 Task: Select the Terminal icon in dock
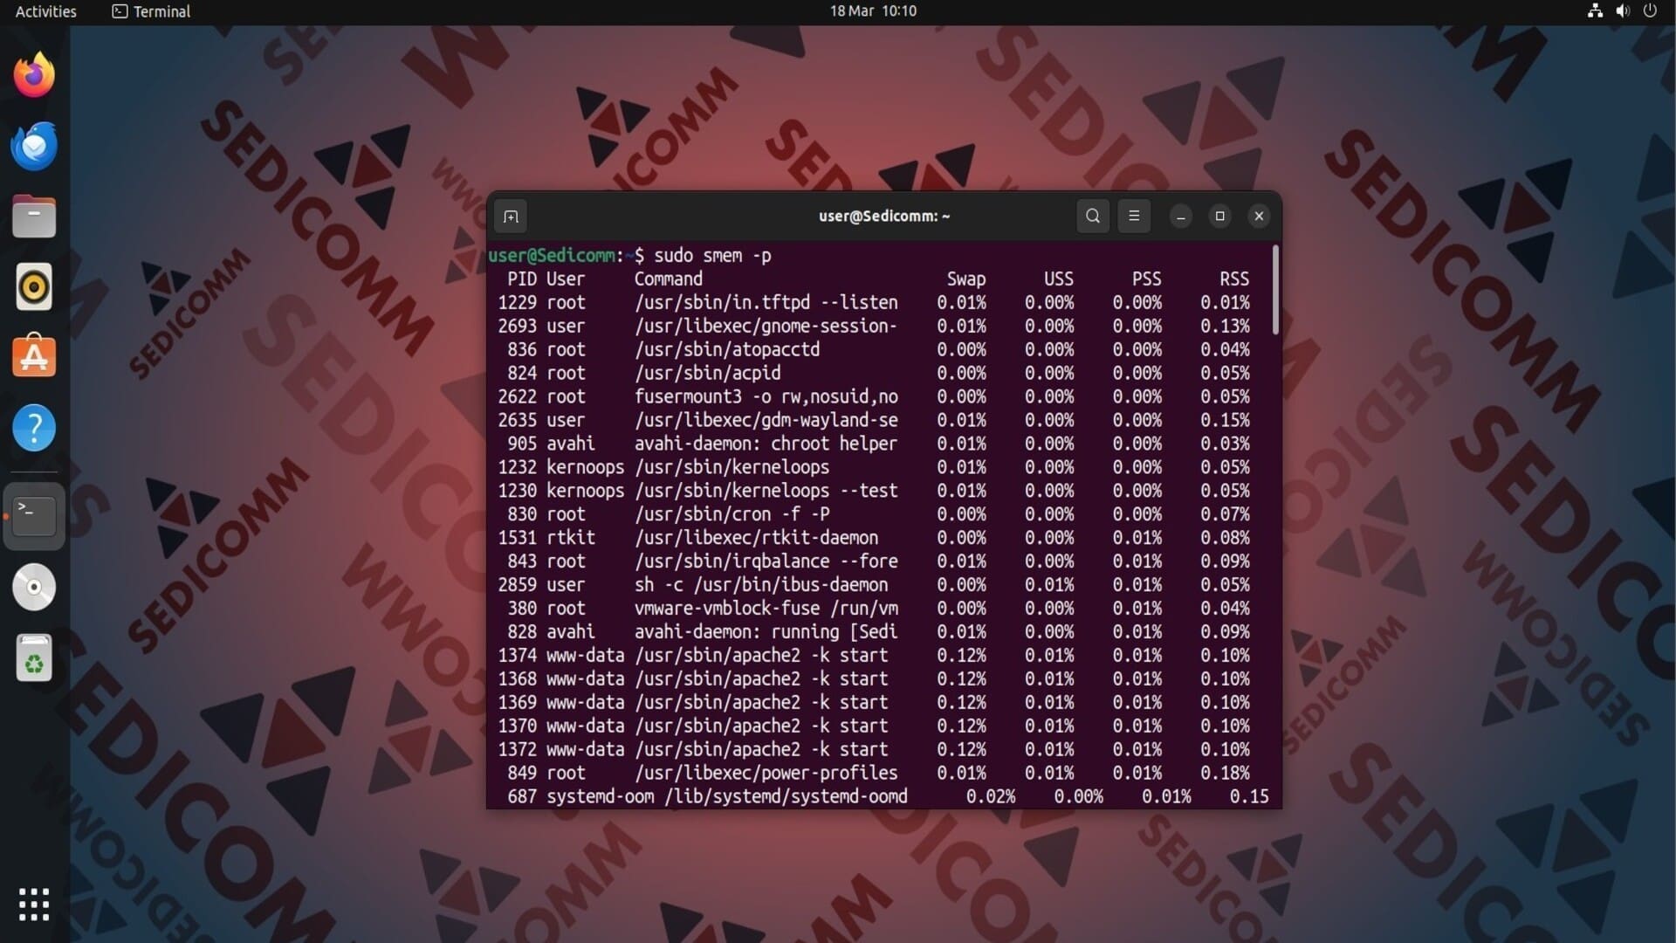click(34, 516)
